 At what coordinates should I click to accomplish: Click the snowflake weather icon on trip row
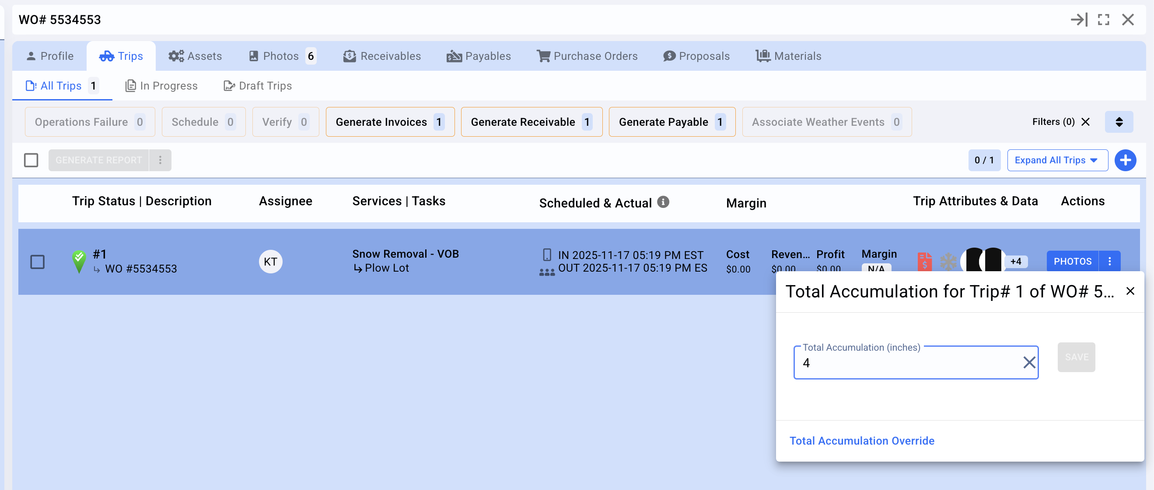click(x=948, y=262)
